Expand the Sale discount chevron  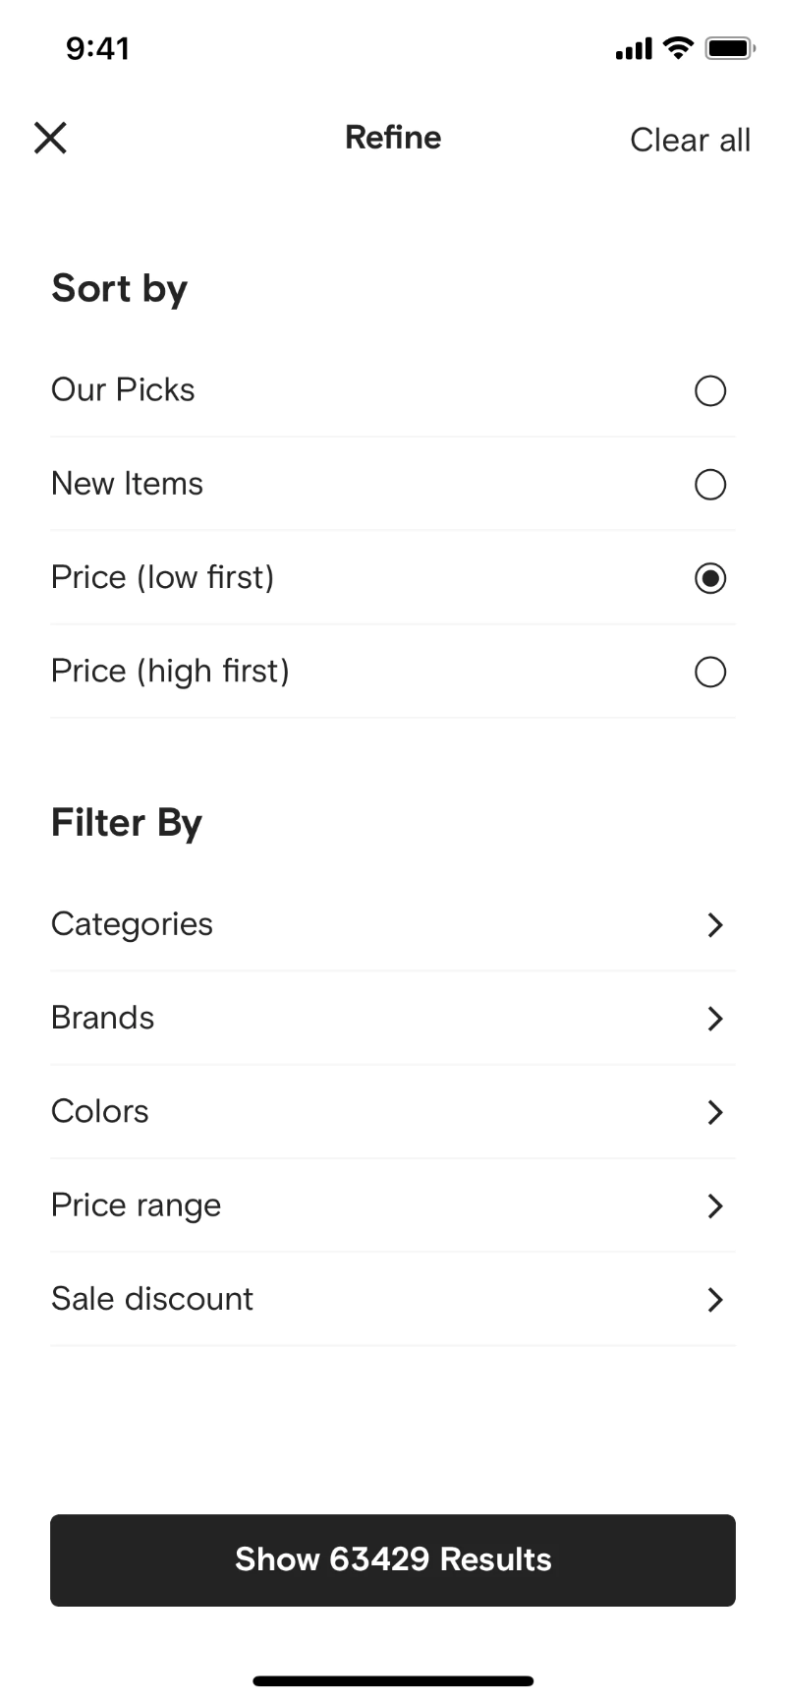pyautogui.click(x=715, y=1300)
